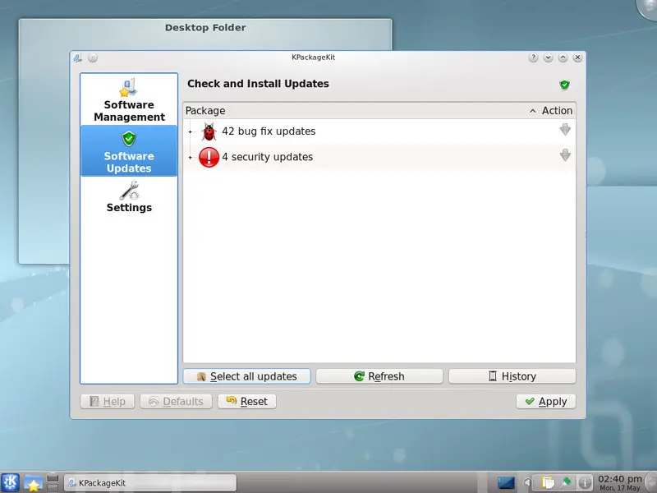Click the Desktop Folder widget title
The height and width of the screenshot is (493, 657).
205,28
